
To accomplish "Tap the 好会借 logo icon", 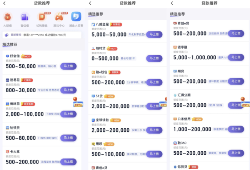I will click(x=7, y=56).
